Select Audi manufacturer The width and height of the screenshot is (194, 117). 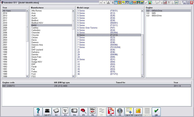34,16
